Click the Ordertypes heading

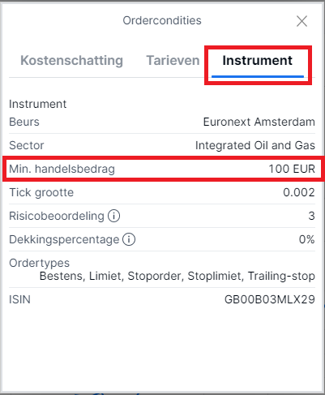39,263
